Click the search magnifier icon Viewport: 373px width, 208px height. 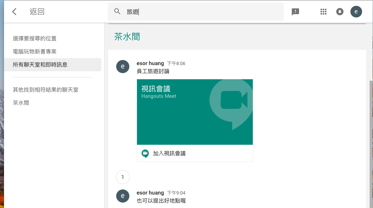(x=117, y=11)
